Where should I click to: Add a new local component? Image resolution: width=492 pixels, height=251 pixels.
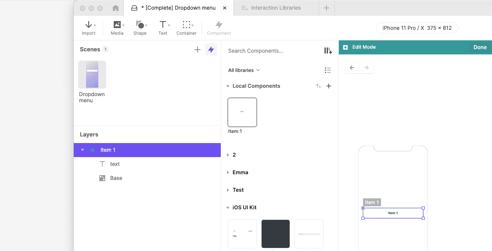tap(329, 86)
